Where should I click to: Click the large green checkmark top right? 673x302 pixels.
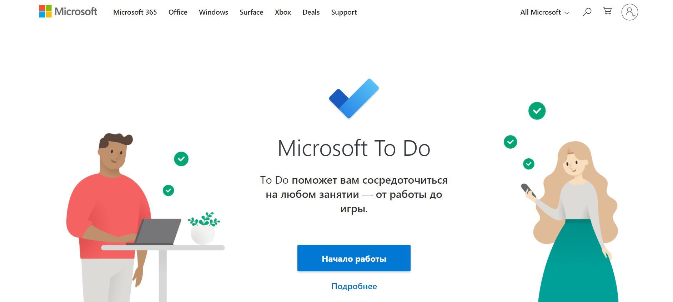pos(537,111)
